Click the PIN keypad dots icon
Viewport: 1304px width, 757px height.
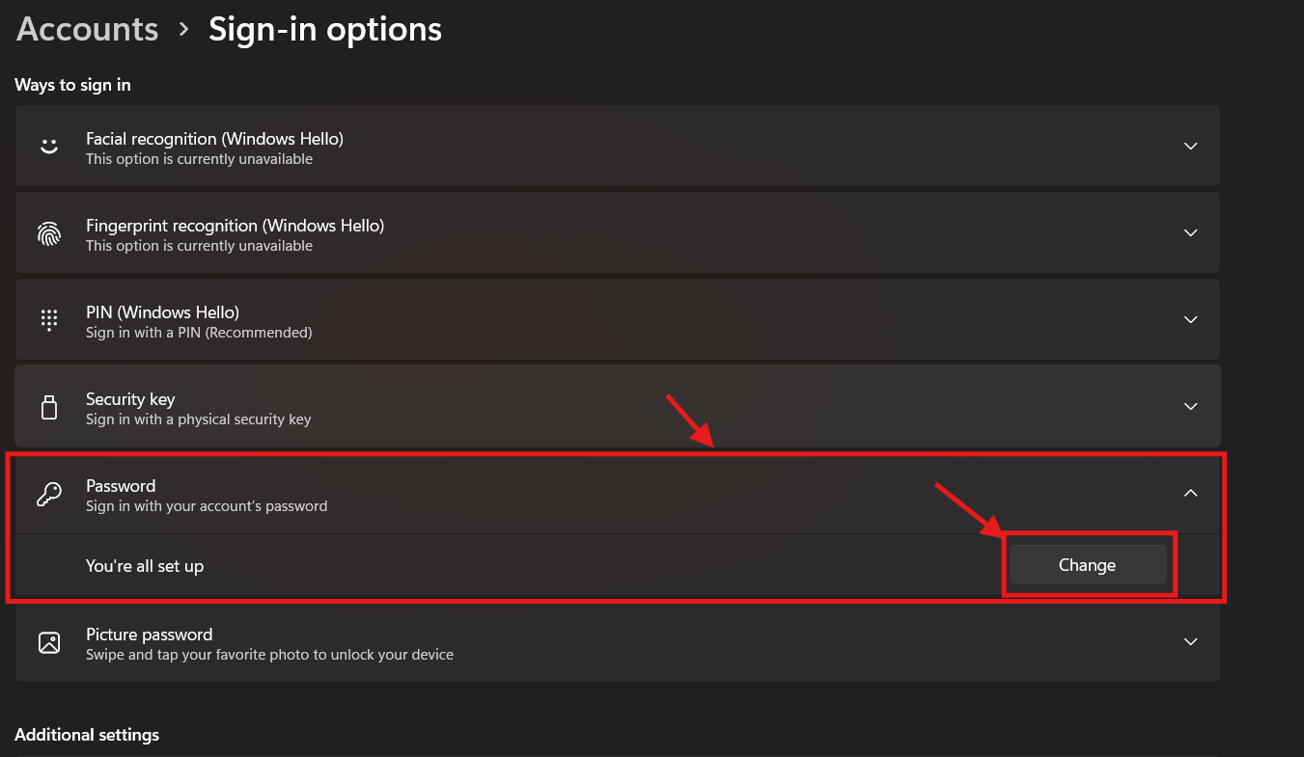[48, 320]
